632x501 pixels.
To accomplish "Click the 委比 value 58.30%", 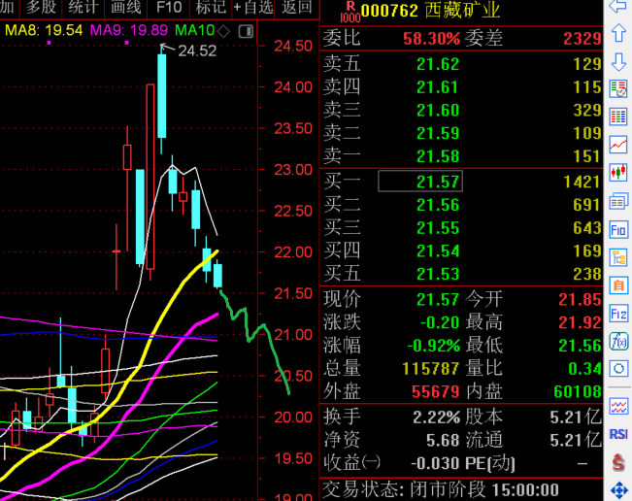I will pos(431,39).
